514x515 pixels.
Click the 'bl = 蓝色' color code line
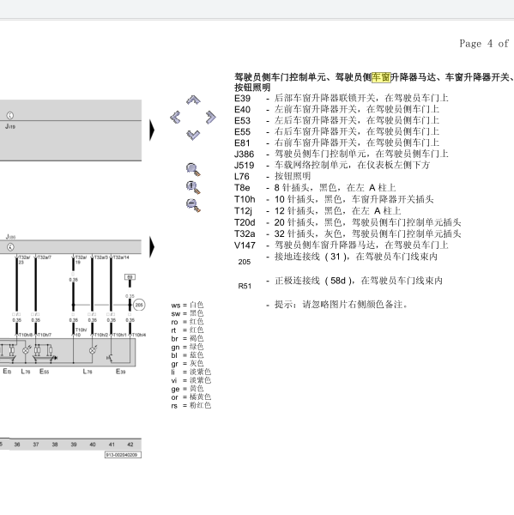tap(188, 355)
